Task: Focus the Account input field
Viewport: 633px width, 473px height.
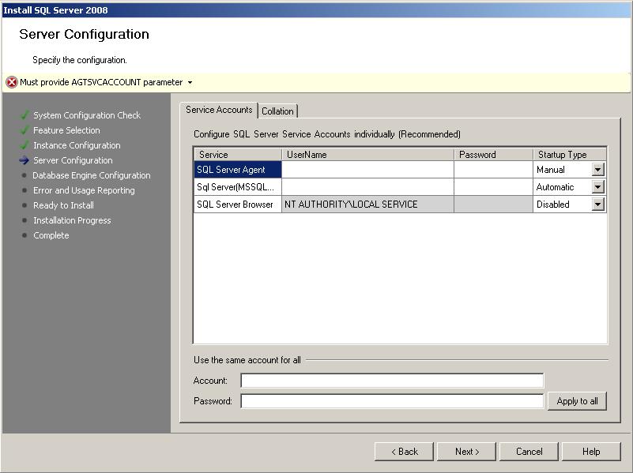Action: point(392,381)
